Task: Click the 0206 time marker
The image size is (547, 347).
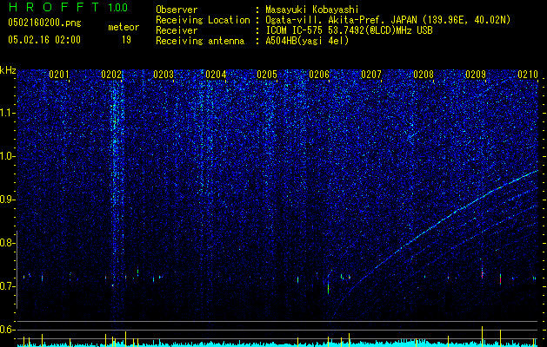Action: click(319, 75)
